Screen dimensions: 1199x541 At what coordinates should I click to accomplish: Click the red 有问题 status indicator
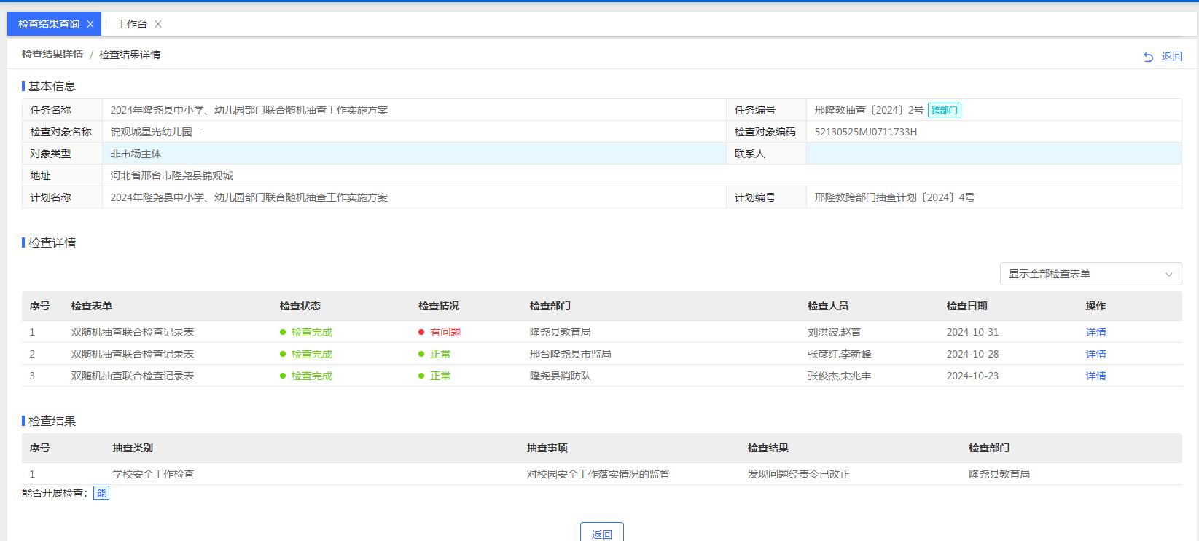[x=445, y=332]
